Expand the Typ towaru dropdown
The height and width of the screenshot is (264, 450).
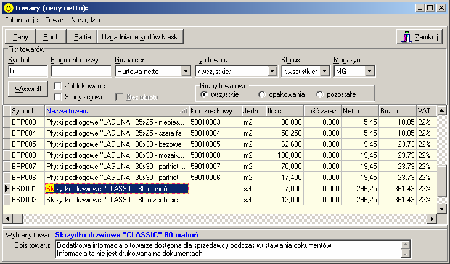click(x=272, y=71)
